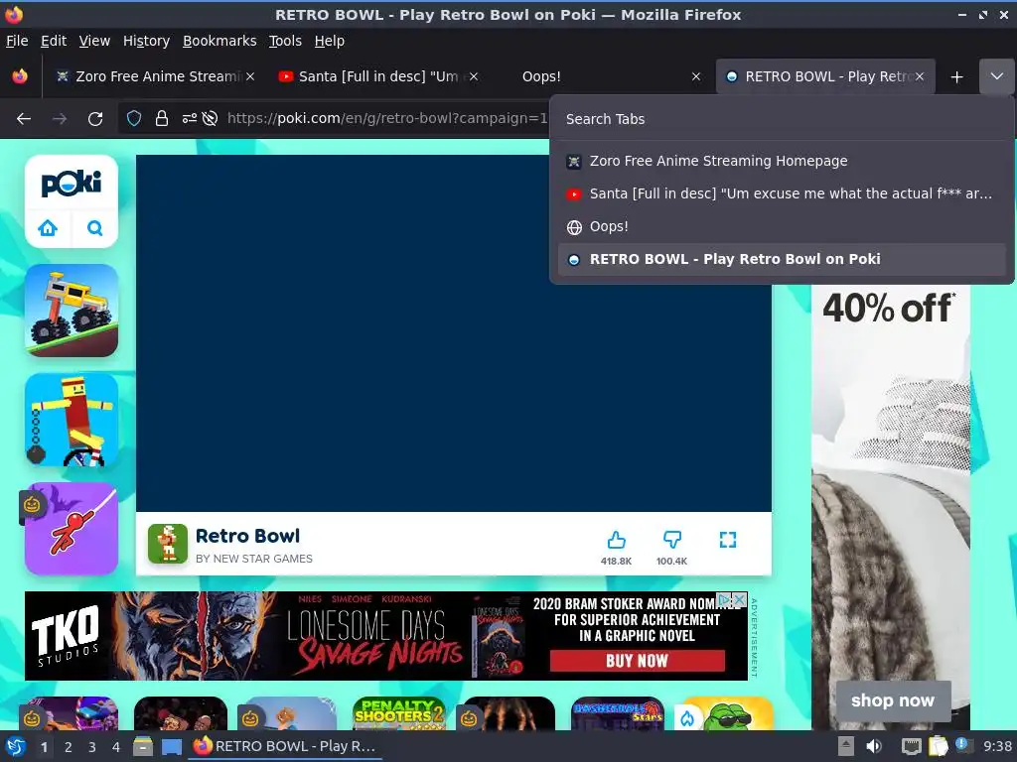Close the Oops! tab
The width and height of the screenshot is (1017, 762).
(696, 76)
